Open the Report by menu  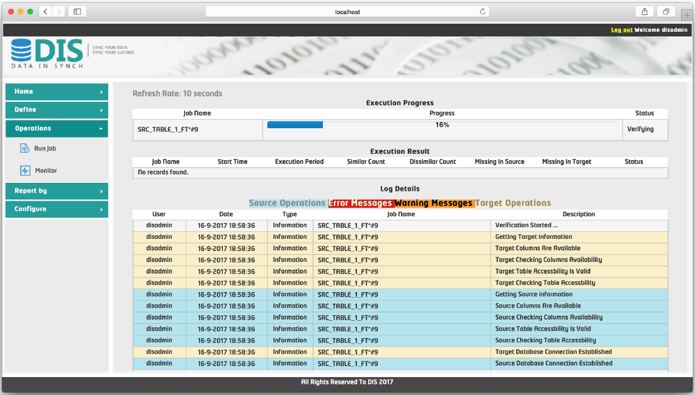(x=57, y=191)
